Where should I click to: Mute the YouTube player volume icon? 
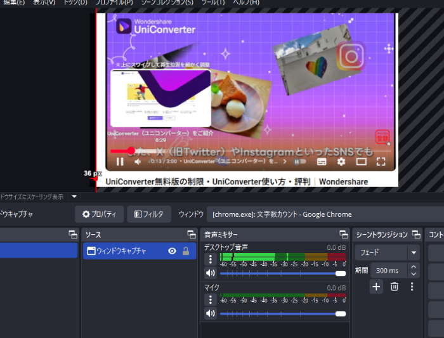pos(138,162)
